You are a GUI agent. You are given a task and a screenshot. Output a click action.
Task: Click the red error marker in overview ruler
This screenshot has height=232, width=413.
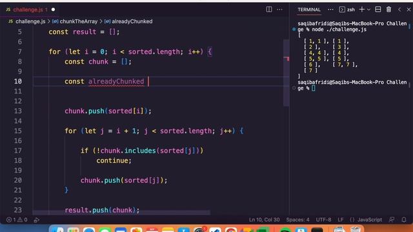(287, 59)
